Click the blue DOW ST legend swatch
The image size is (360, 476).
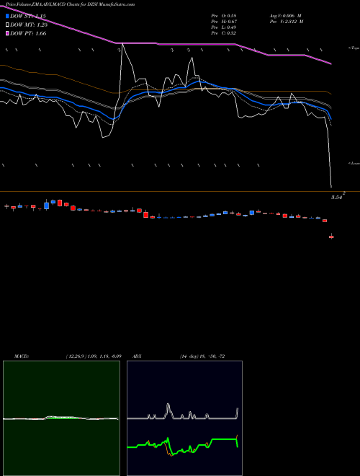pos(8,16)
